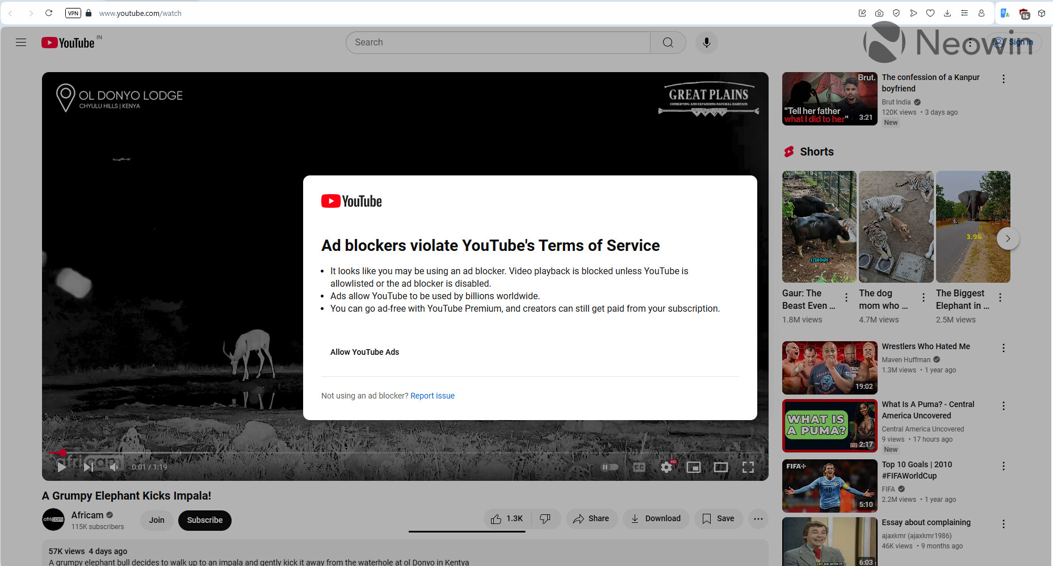This screenshot has width=1053, height=566.
Task: Click the voice search microphone icon
Action: [706, 42]
